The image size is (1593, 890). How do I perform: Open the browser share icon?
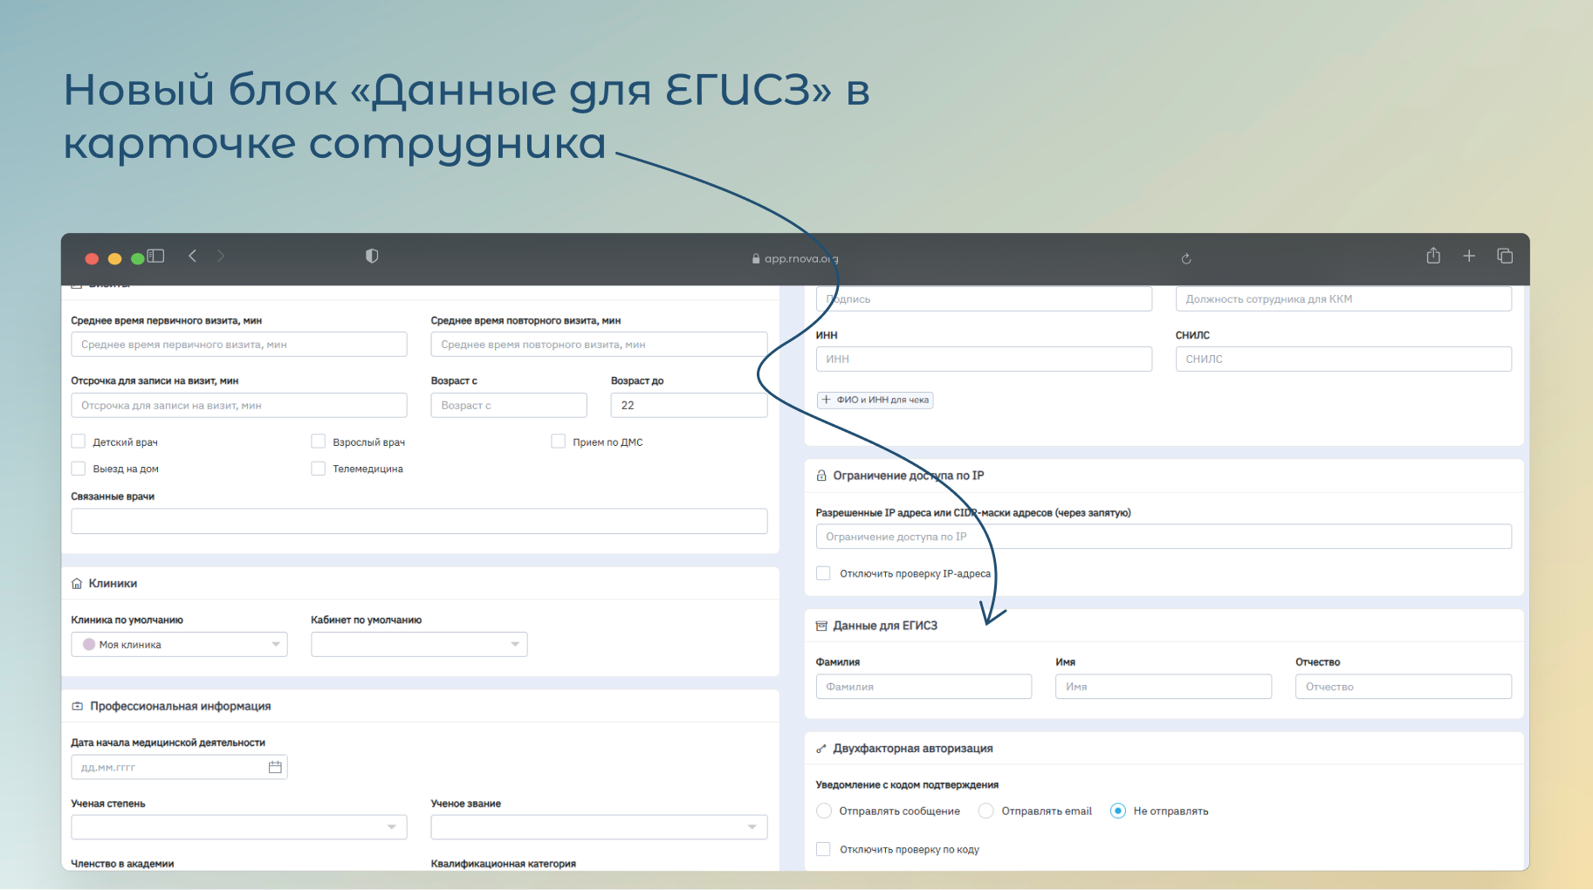click(1433, 256)
